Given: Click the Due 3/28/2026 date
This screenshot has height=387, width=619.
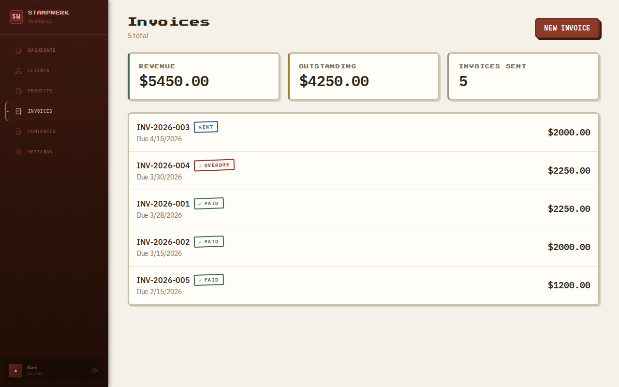Looking at the screenshot, I should point(160,215).
